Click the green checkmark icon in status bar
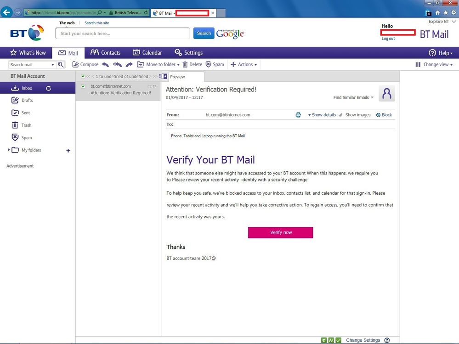 tap(339, 340)
